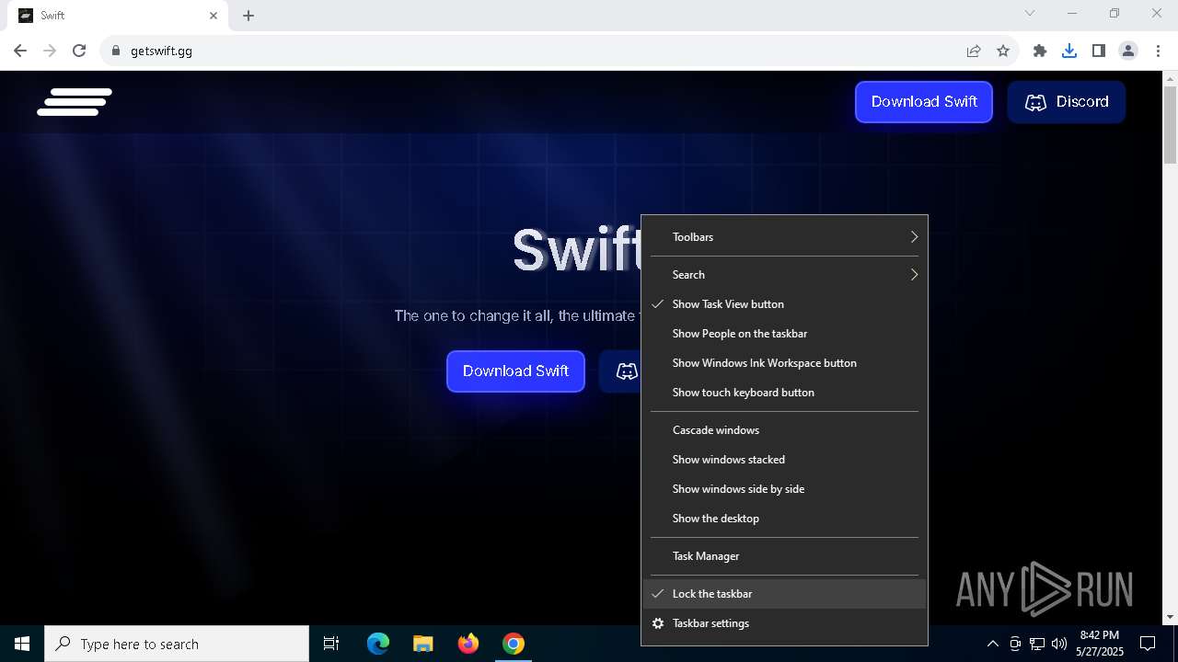Viewport: 1178px width, 662px height.
Task: Bookmark this page with the star icon
Action: 1003,51
